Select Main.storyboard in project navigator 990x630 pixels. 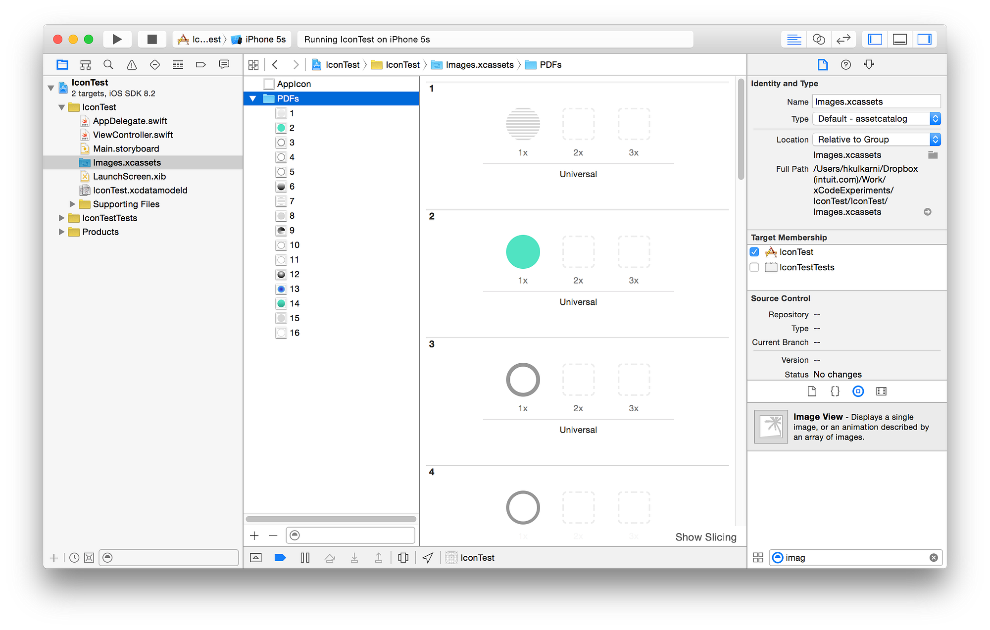[126, 148]
